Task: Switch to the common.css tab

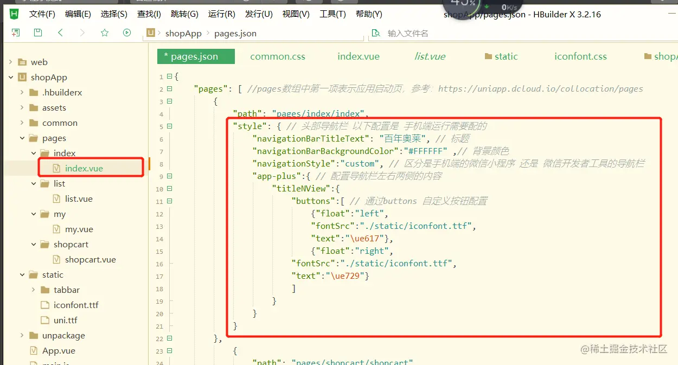Action: point(278,56)
